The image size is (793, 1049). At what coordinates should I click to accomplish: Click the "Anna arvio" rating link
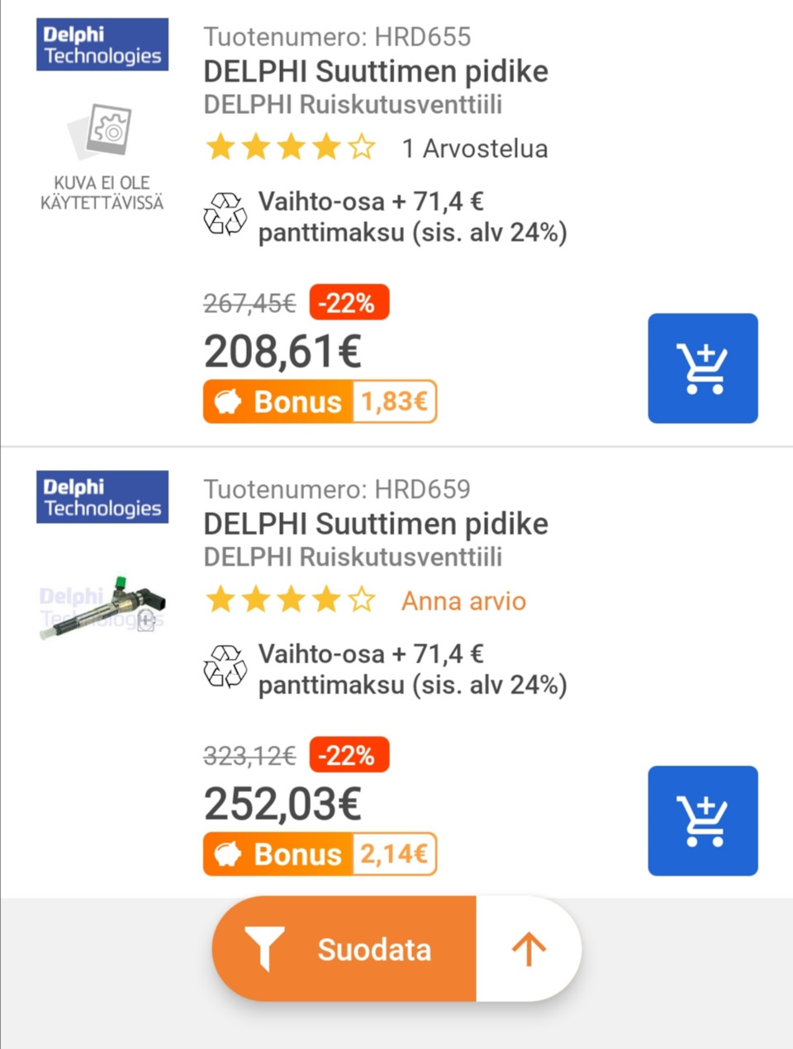click(463, 601)
